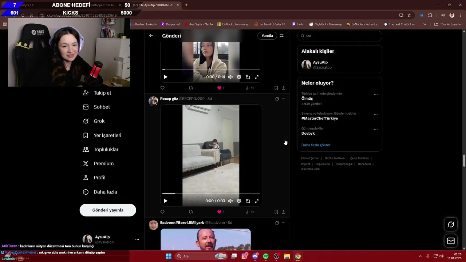
Task: Ask Grok about Recep göz post
Action: (x=277, y=99)
